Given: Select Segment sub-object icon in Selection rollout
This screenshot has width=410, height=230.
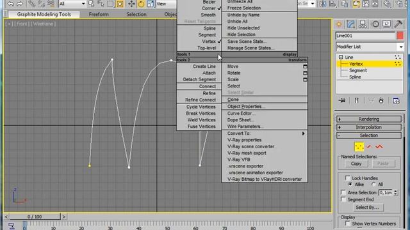Looking at the screenshot, I should [369, 147].
